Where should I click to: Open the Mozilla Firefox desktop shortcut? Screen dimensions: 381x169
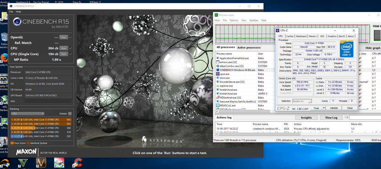pos(4,58)
